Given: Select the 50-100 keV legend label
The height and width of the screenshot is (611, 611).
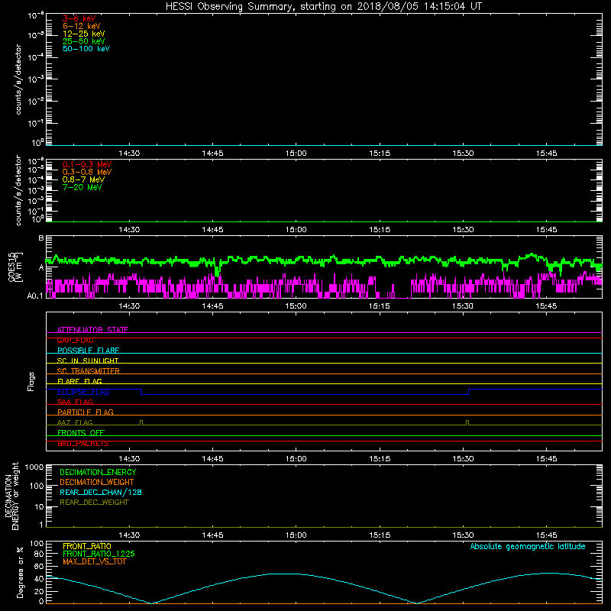Looking at the screenshot, I should [x=86, y=49].
